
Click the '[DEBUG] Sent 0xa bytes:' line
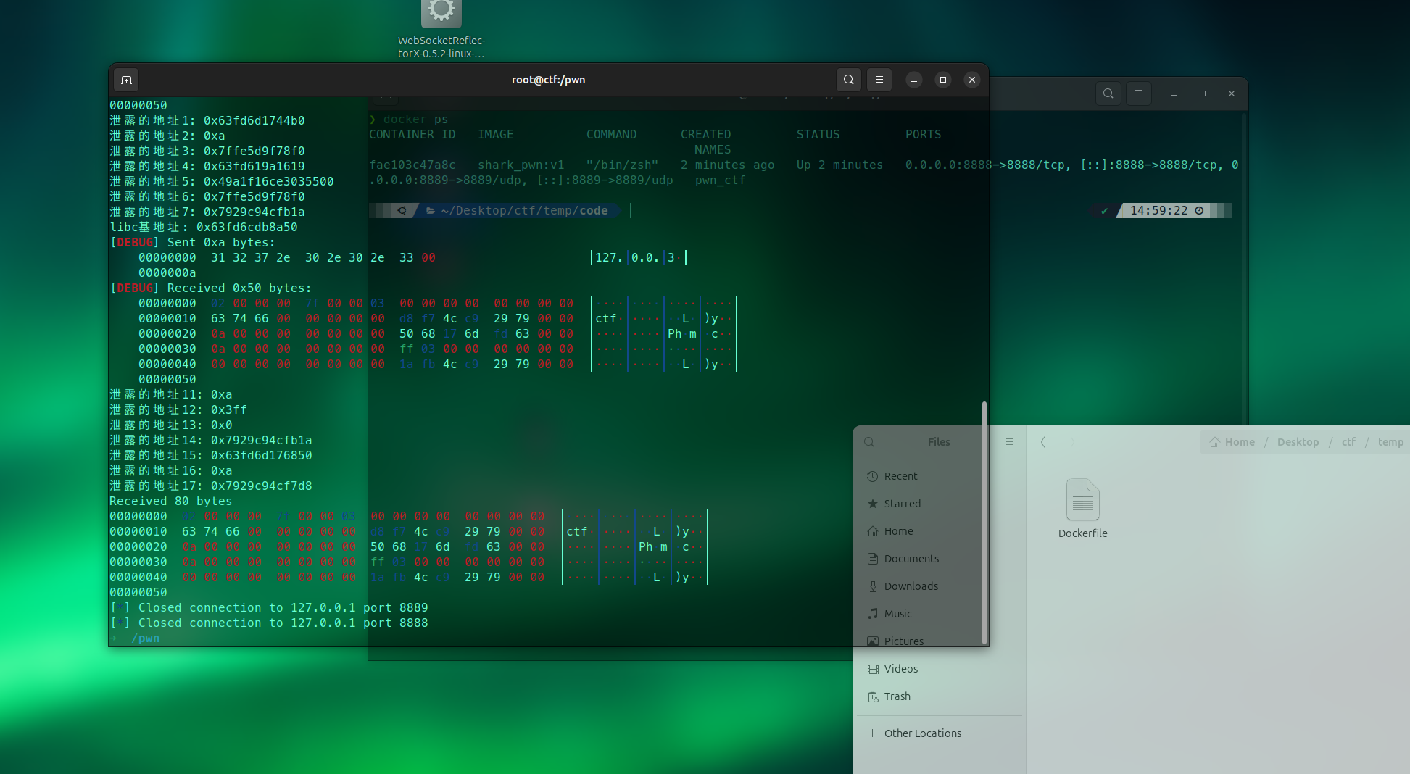point(193,243)
